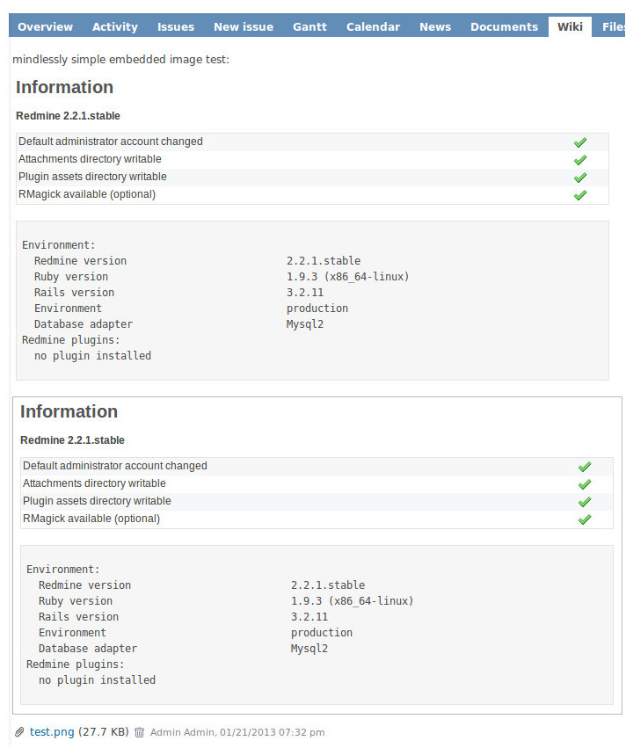Delete test.png with the trash icon
The image size is (626, 748).
tap(139, 732)
